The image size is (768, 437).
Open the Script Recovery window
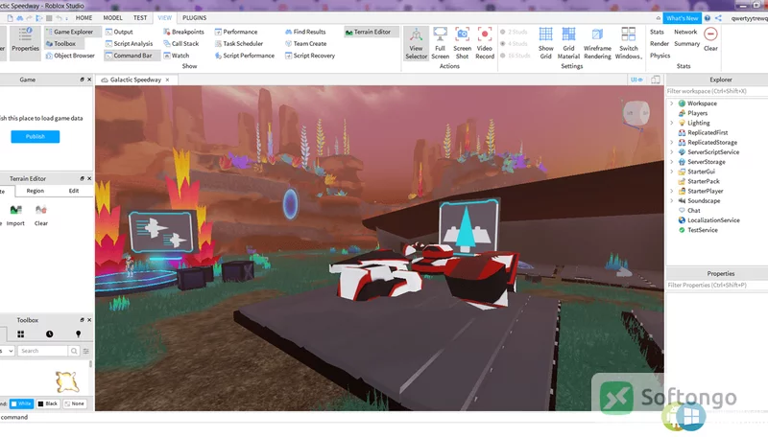coord(310,56)
